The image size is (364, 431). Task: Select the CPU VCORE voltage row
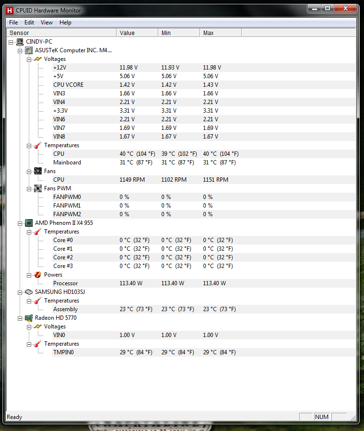pyautogui.click(x=68, y=85)
